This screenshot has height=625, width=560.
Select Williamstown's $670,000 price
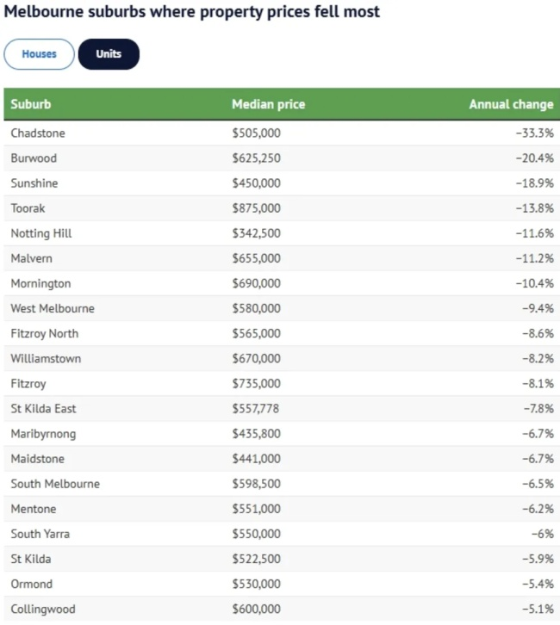(256, 358)
